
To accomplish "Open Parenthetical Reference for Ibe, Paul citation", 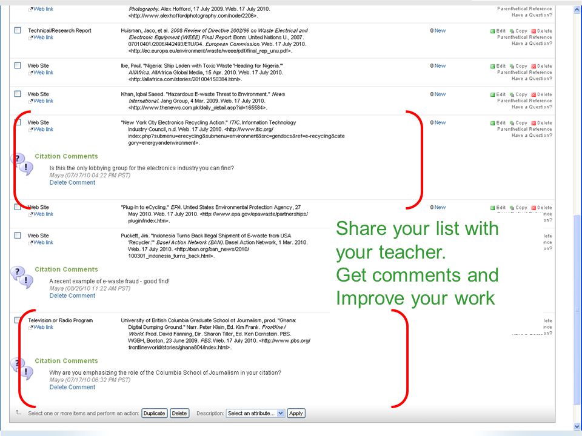I will [524, 72].
